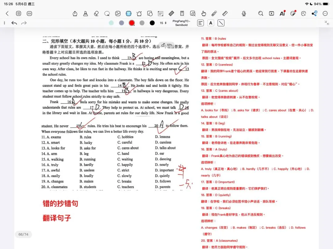333x249 pixels.
Task: Start audio recording with microphone icon
Action: click(x=244, y=14)
